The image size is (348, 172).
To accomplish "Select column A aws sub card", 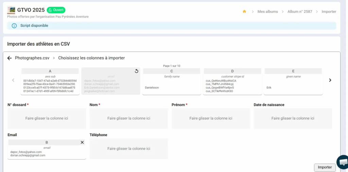I will point(50,81).
